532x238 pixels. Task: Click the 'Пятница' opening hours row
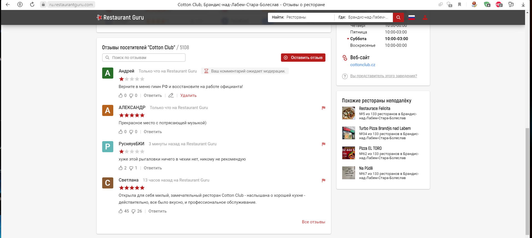click(x=378, y=32)
